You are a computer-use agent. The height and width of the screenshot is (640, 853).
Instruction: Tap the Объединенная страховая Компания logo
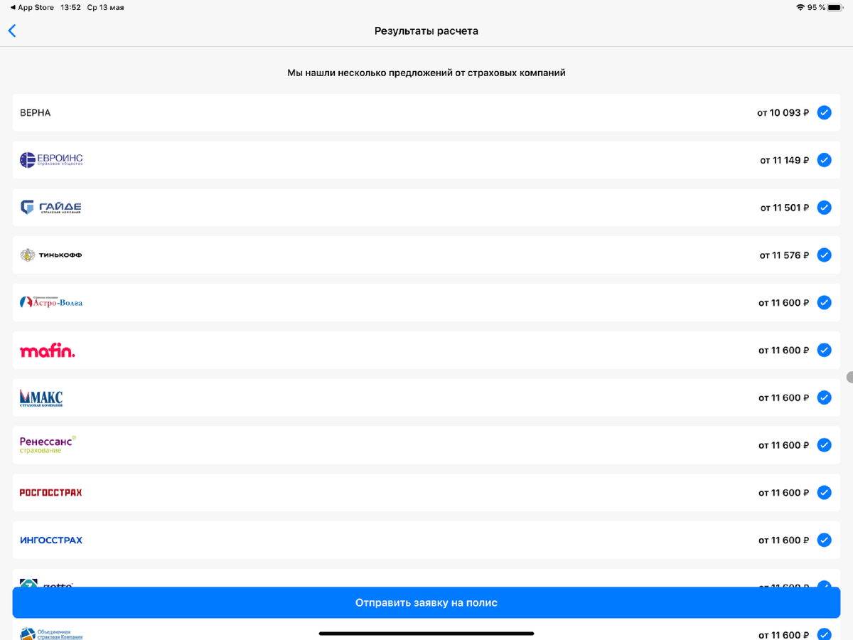(51, 634)
